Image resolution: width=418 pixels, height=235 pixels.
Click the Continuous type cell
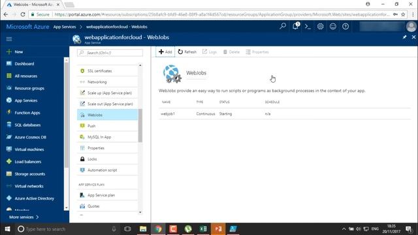[x=206, y=114]
